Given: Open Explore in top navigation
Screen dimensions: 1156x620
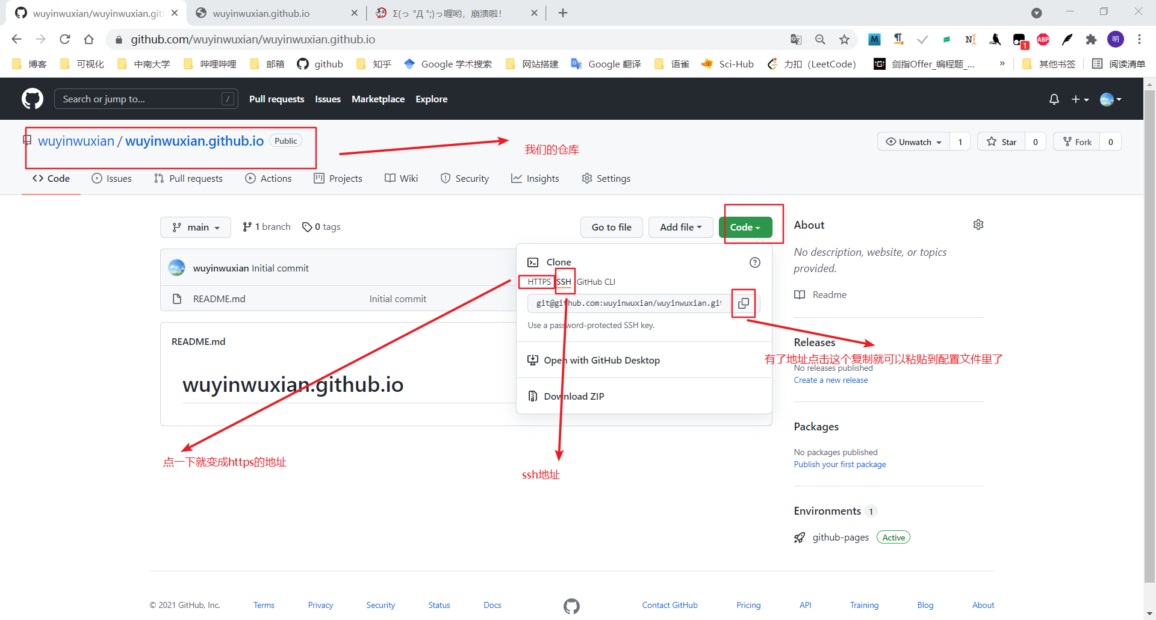Looking at the screenshot, I should pyautogui.click(x=431, y=99).
